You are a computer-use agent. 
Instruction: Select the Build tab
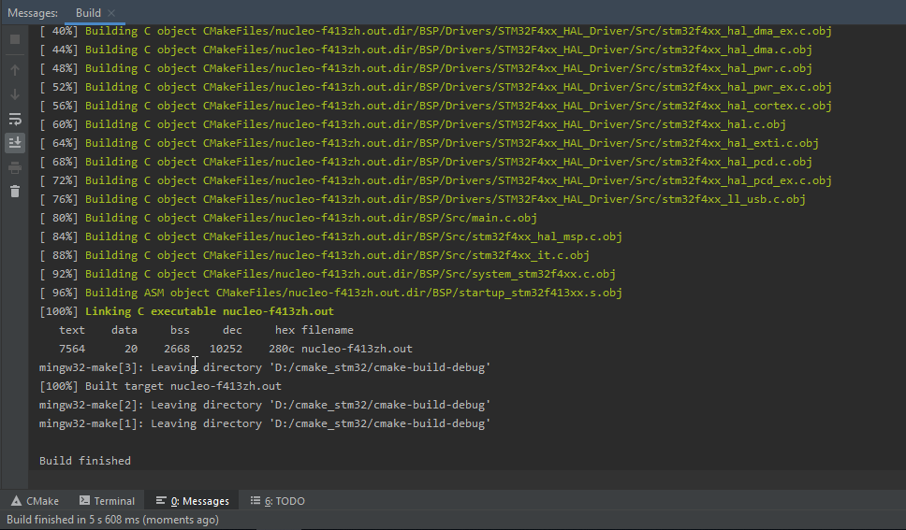point(88,13)
